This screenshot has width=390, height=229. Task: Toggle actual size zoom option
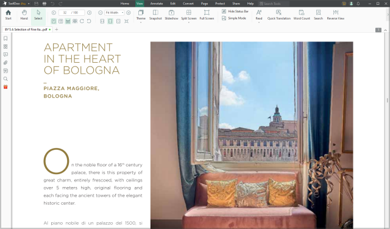pyautogui.click(x=126, y=21)
